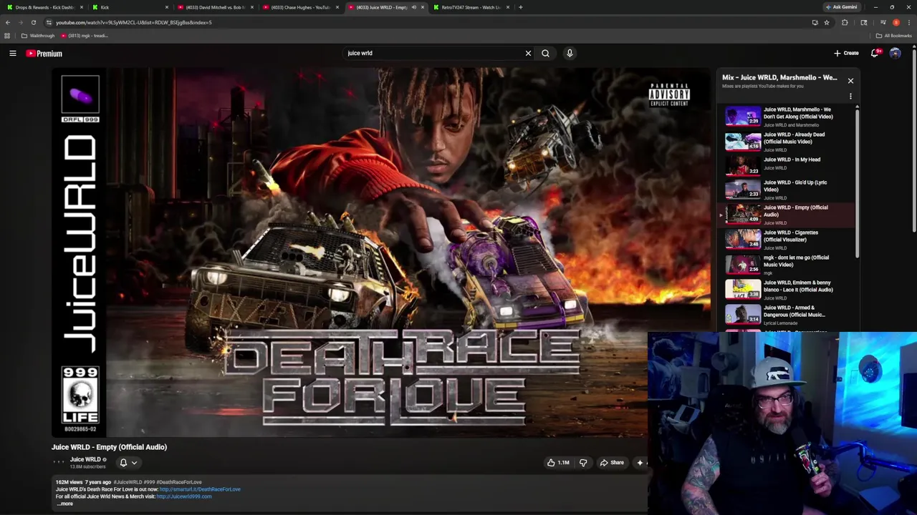Open the browser profile avatar
Screen dimensions: 917x515
tap(896, 22)
